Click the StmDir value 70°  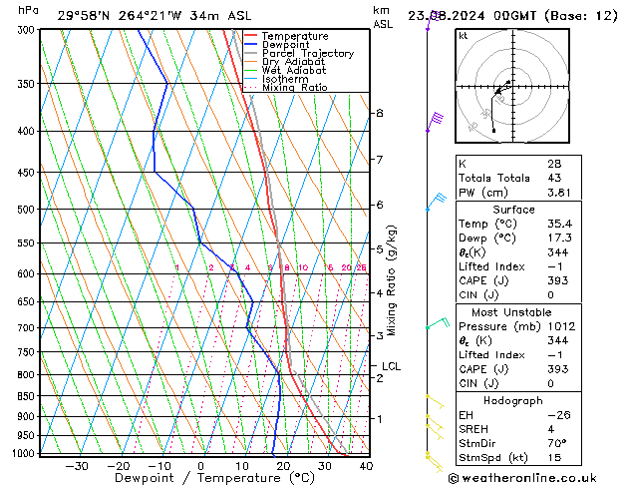pyautogui.click(x=557, y=444)
